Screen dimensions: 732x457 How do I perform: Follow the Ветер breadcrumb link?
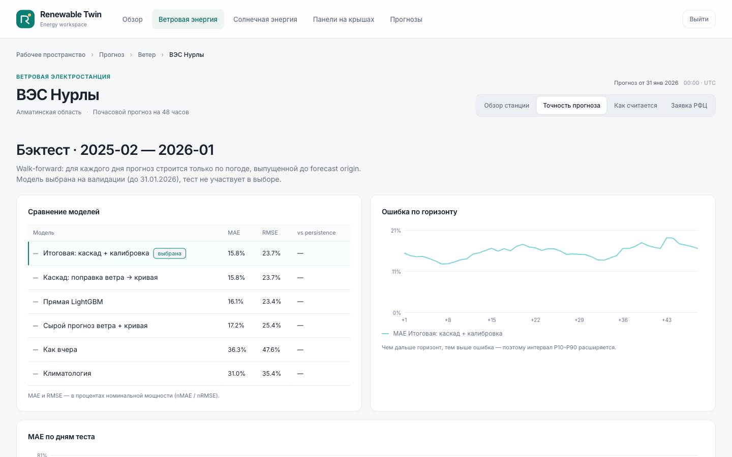coord(147,55)
